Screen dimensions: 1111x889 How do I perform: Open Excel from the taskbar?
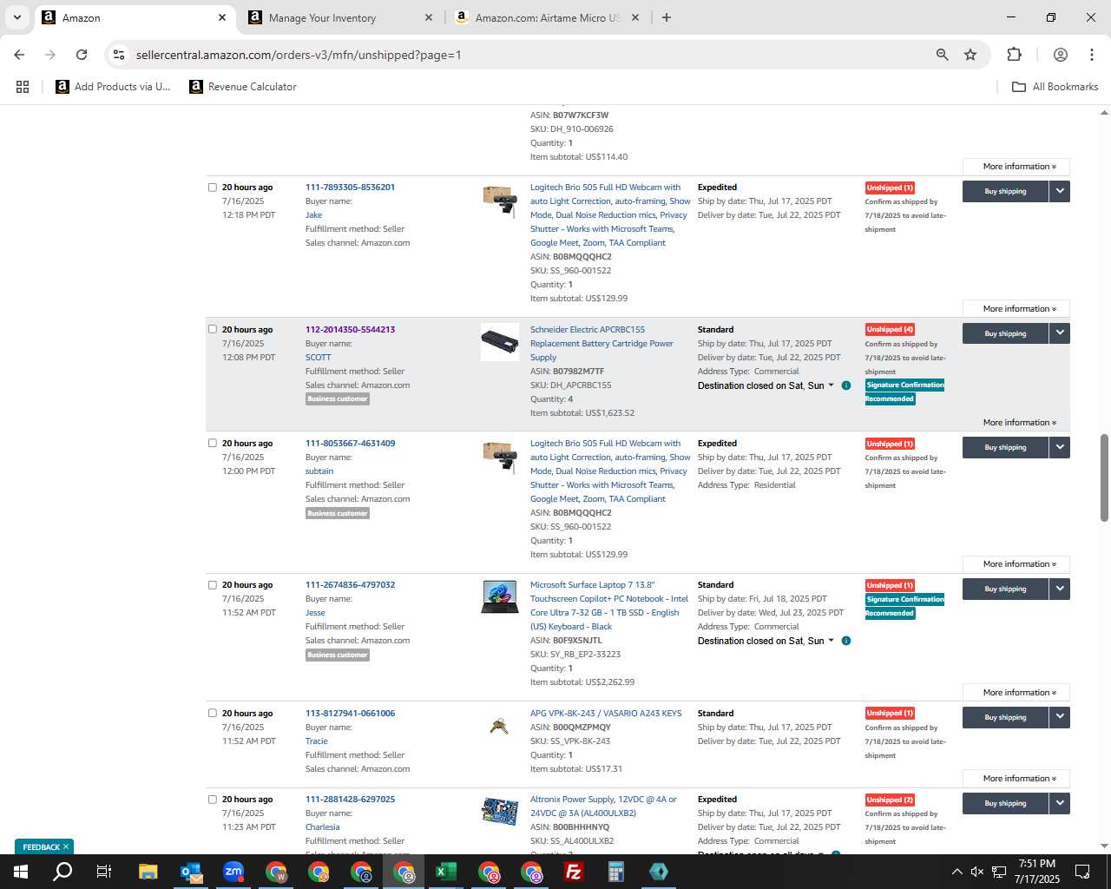446,872
